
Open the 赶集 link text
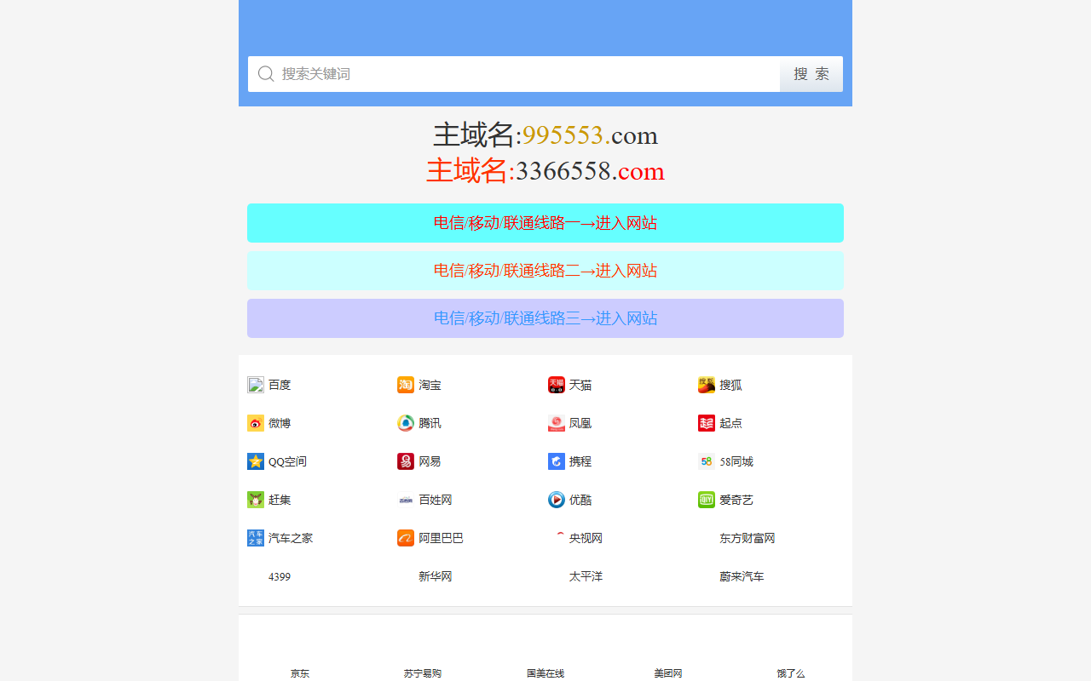click(x=280, y=500)
